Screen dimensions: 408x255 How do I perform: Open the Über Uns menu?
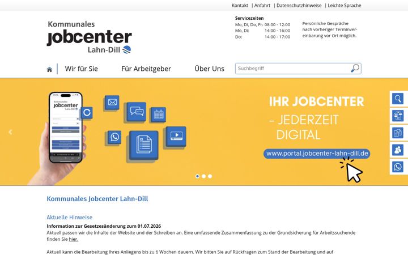coord(210,69)
